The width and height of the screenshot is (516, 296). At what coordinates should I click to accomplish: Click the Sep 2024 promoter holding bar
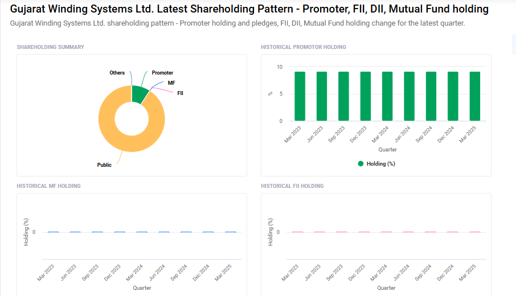431,96
